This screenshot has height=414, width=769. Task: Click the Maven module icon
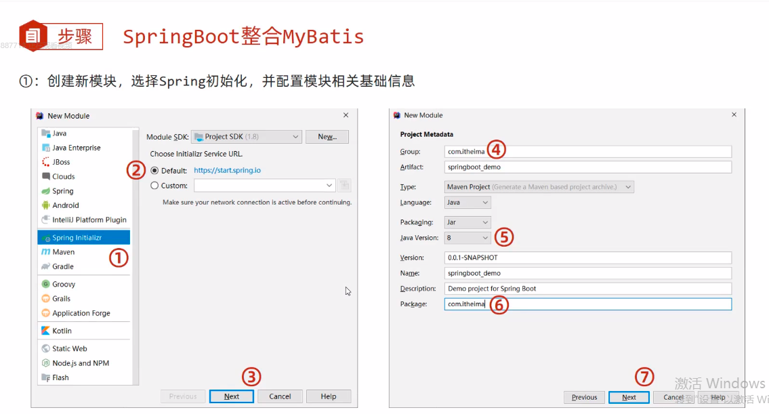(46, 251)
